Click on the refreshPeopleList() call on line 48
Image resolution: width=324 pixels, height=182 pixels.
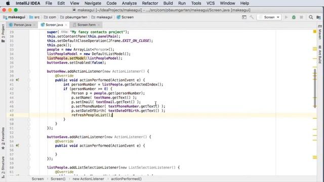point(91,115)
